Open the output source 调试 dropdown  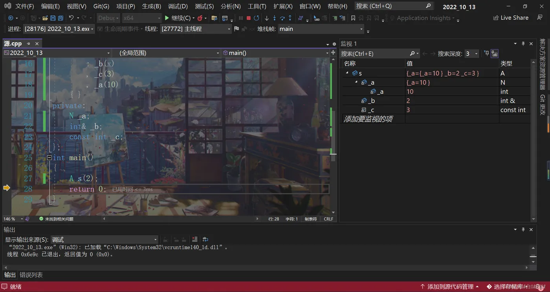click(x=104, y=239)
